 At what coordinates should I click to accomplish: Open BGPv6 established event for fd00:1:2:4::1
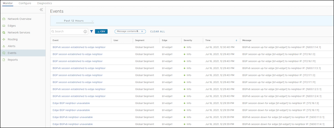click(x=79, y=96)
